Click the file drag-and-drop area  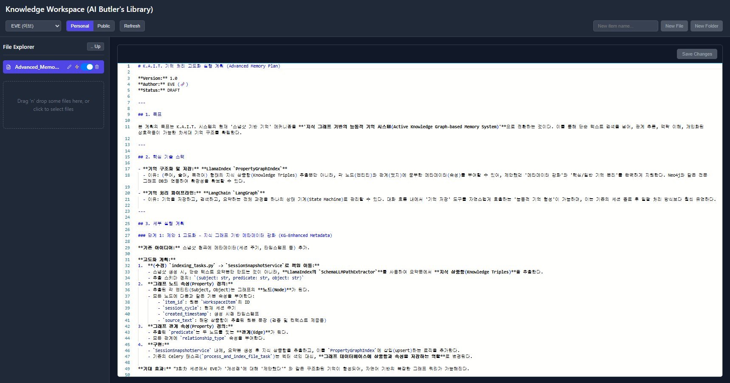53,105
